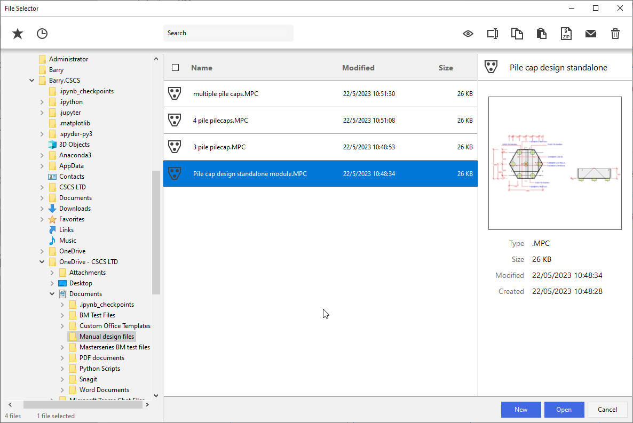Viewport: 633px width, 423px height.
Task: Click the Music note icon in tree
Action: [x=52, y=241]
